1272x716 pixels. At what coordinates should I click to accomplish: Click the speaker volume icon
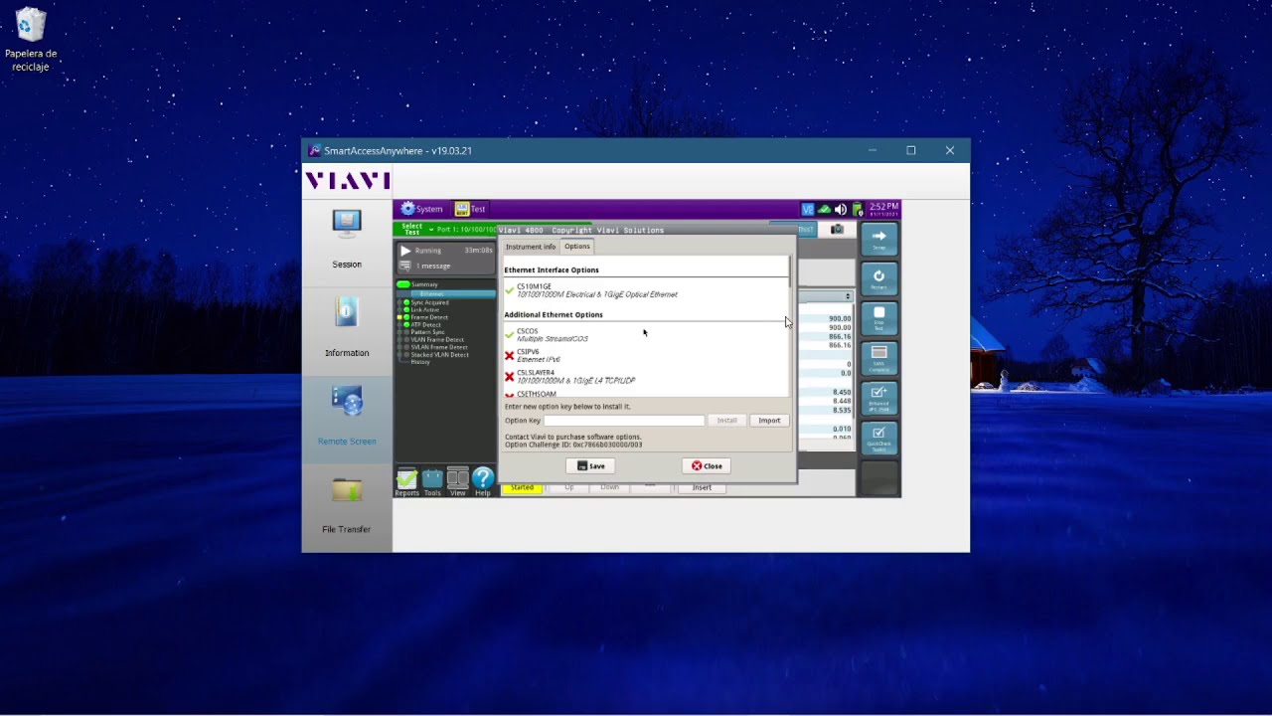(841, 209)
